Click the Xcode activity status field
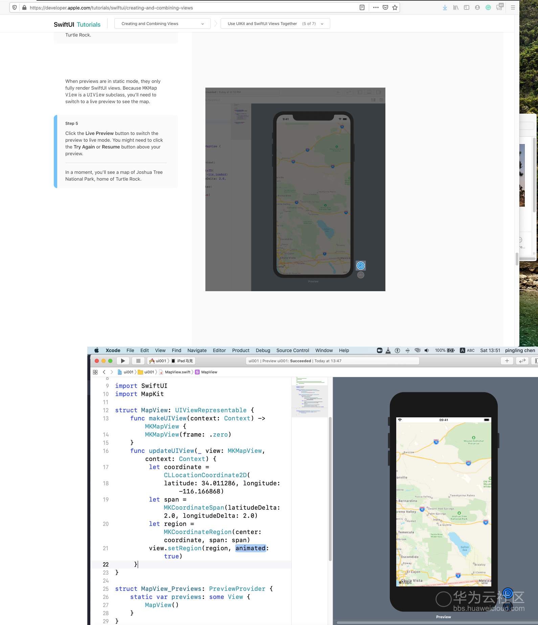The image size is (538, 625). point(332,361)
